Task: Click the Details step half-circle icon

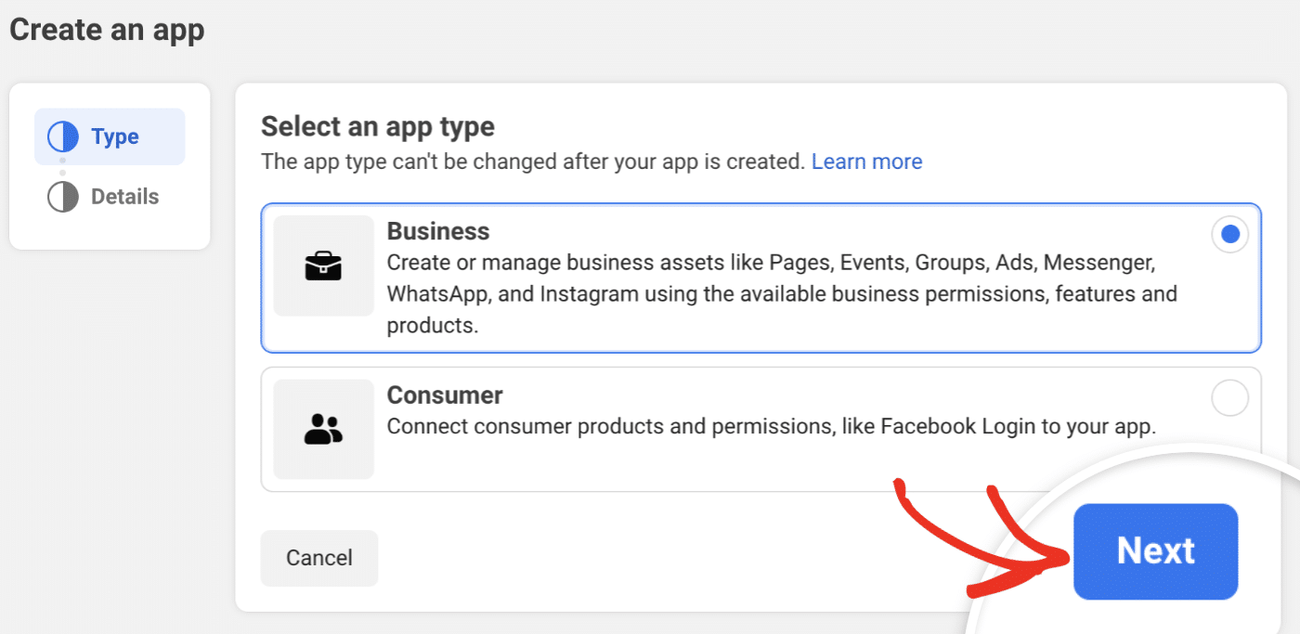Action: point(60,196)
